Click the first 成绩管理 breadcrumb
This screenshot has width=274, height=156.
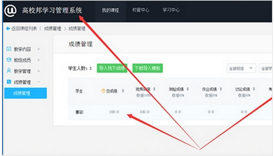tap(53, 28)
